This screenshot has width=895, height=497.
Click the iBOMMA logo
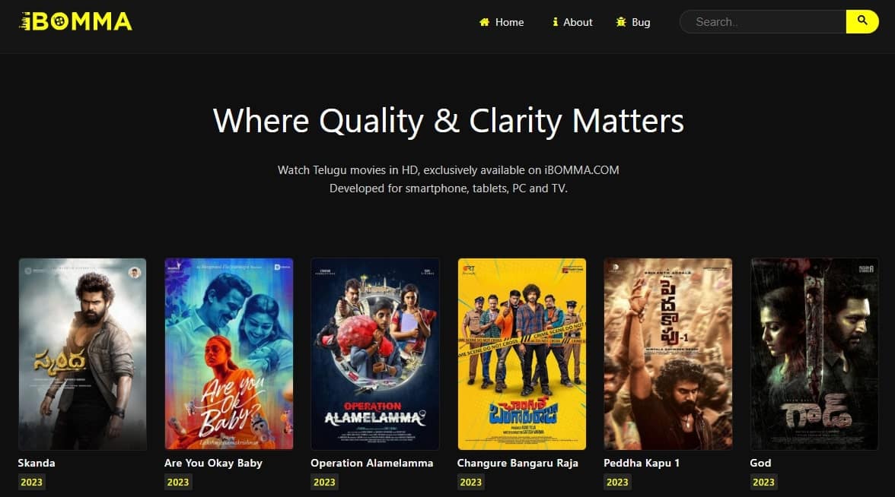[75, 22]
